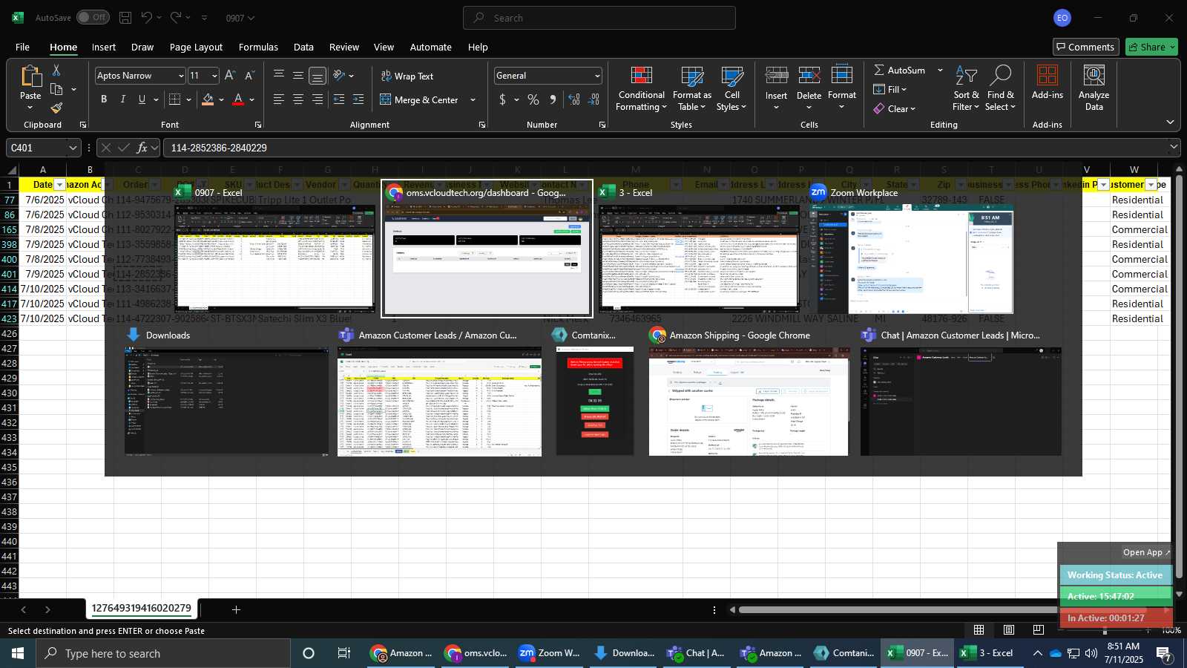
Task: Toggle Normal view in status bar
Action: (979, 630)
